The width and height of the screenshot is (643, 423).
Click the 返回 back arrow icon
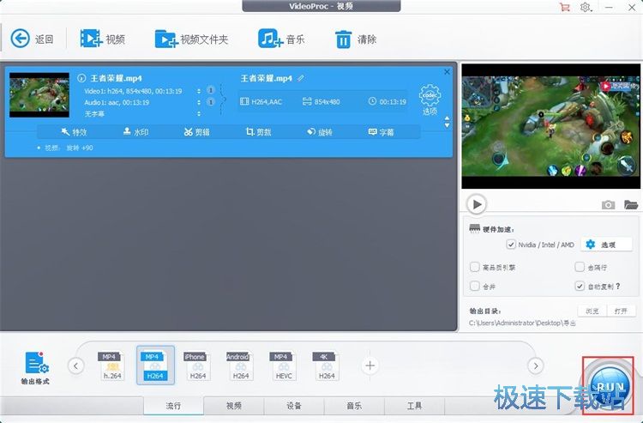[x=20, y=39]
